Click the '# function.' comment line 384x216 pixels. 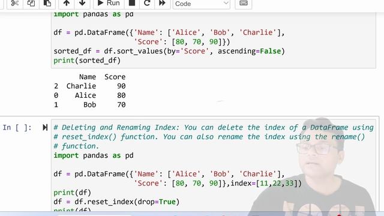[x=76, y=146]
